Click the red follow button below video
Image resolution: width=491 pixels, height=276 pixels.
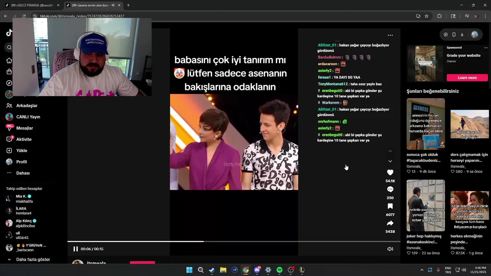(x=142, y=263)
